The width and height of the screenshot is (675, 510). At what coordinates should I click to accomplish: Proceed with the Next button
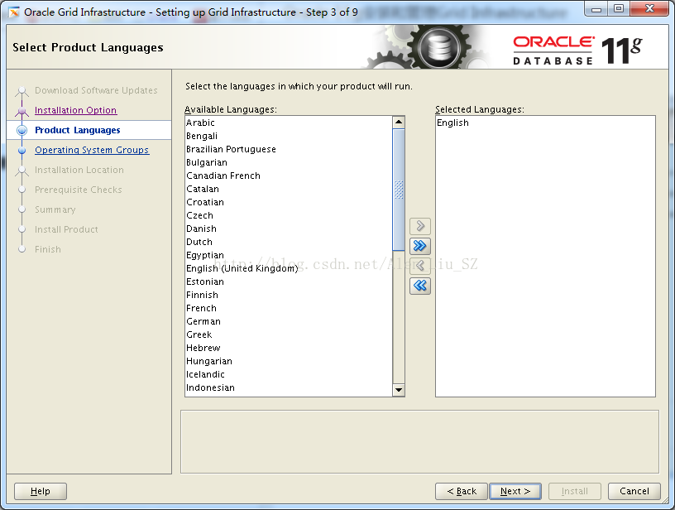pyautogui.click(x=515, y=491)
